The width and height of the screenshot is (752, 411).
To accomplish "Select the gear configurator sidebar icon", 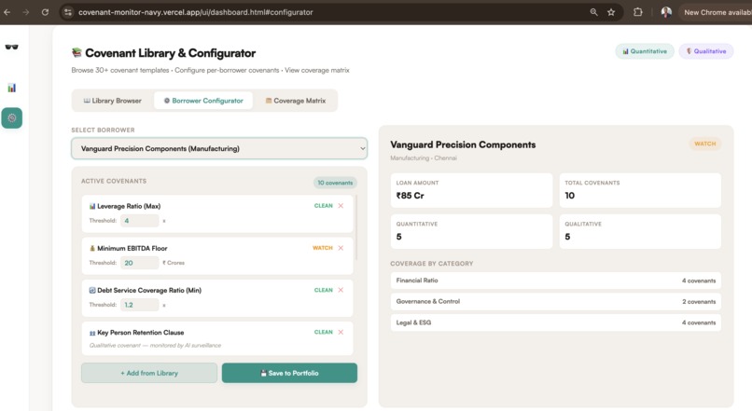I will pos(11,117).
